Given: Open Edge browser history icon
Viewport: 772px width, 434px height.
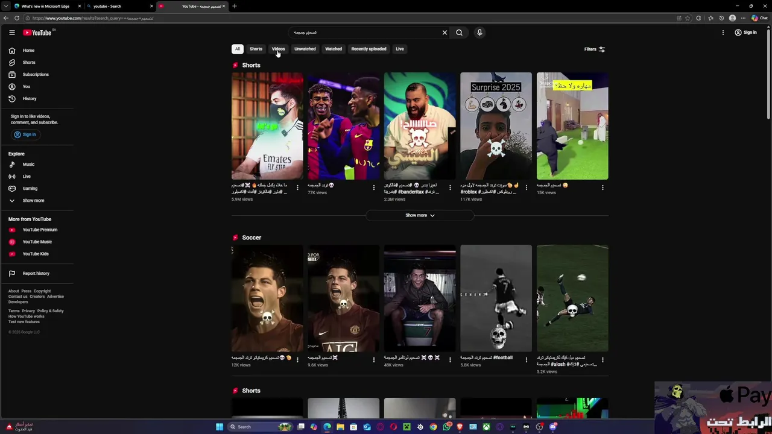Looking at the screenshot, I should pyautogui.click(x=721, y=18).
